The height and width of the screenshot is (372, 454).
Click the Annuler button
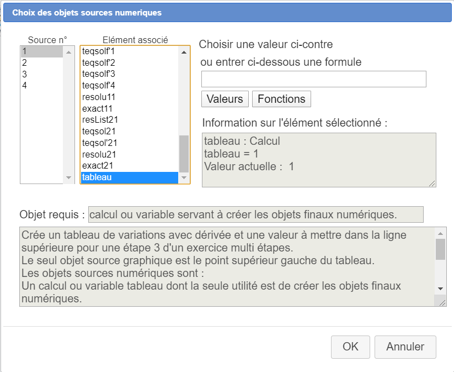tap(405, 347)
